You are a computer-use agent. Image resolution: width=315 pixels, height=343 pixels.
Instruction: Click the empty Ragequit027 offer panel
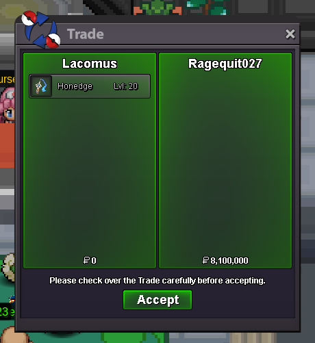click(x=225, y=160)
